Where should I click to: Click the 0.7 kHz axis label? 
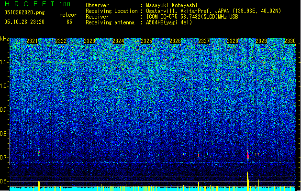click(x=4, y=158)
